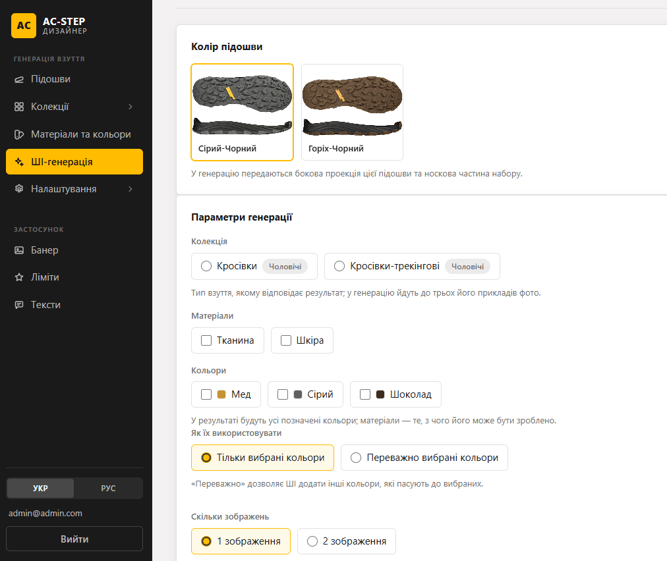Go to the Банер page
Viewport: 667px width, 561px height.
[74, 250]
